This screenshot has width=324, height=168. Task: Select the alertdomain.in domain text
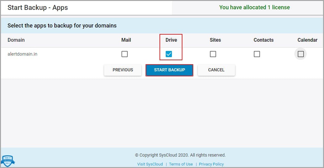(23, 54)
